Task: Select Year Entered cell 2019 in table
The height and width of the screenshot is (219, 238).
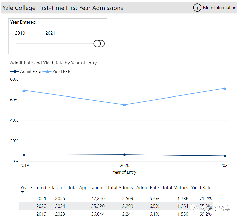Action: 41,214
